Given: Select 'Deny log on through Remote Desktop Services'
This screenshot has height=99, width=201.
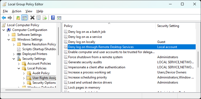Looking at the screenshot, I should 101,47.
